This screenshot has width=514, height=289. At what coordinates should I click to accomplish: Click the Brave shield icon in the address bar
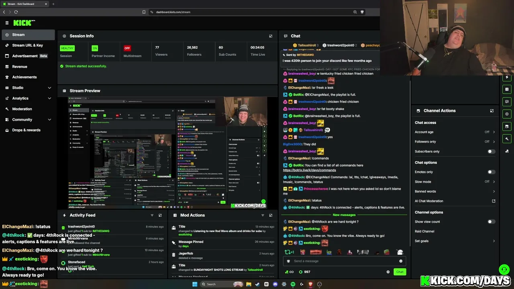pyautogui.click(x=362, y=12)
